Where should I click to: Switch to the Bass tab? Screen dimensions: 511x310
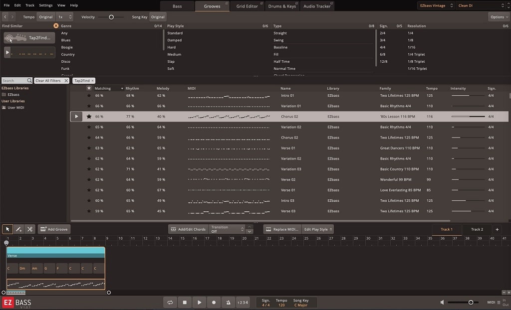pyautogui.click(x=177, y=6)
